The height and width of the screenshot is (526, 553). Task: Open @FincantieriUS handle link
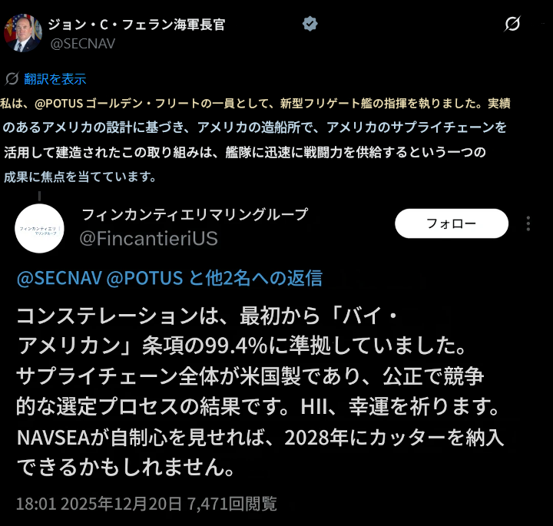[148, 238]
